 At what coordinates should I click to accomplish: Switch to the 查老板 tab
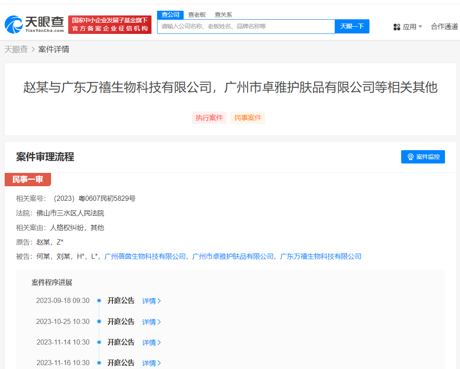tap(197, 15)
